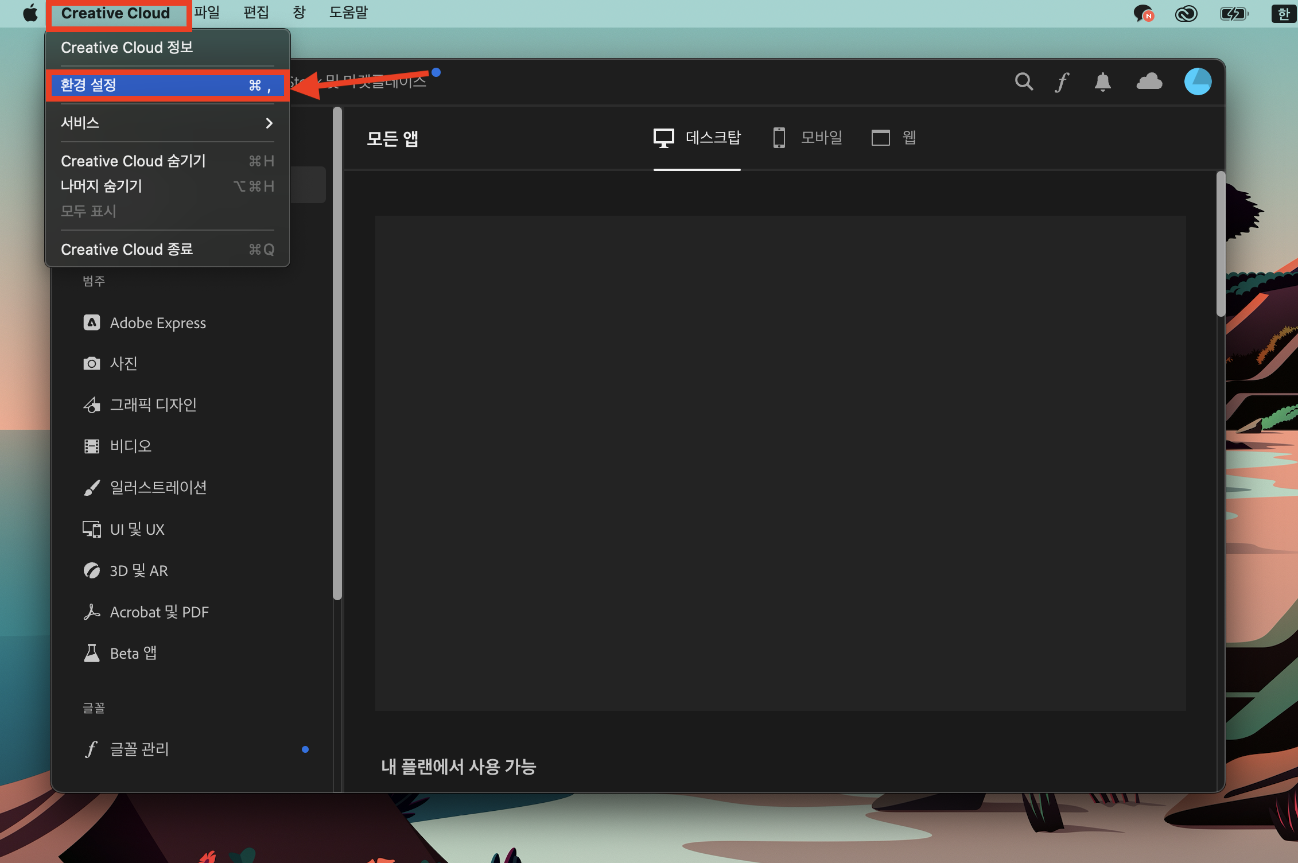Open the 일러스트레이션 brush category
1298x863 pixels.
pos(158,488)
